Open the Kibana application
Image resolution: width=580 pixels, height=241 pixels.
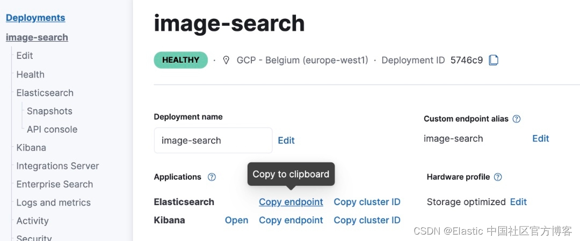(237, 220)
